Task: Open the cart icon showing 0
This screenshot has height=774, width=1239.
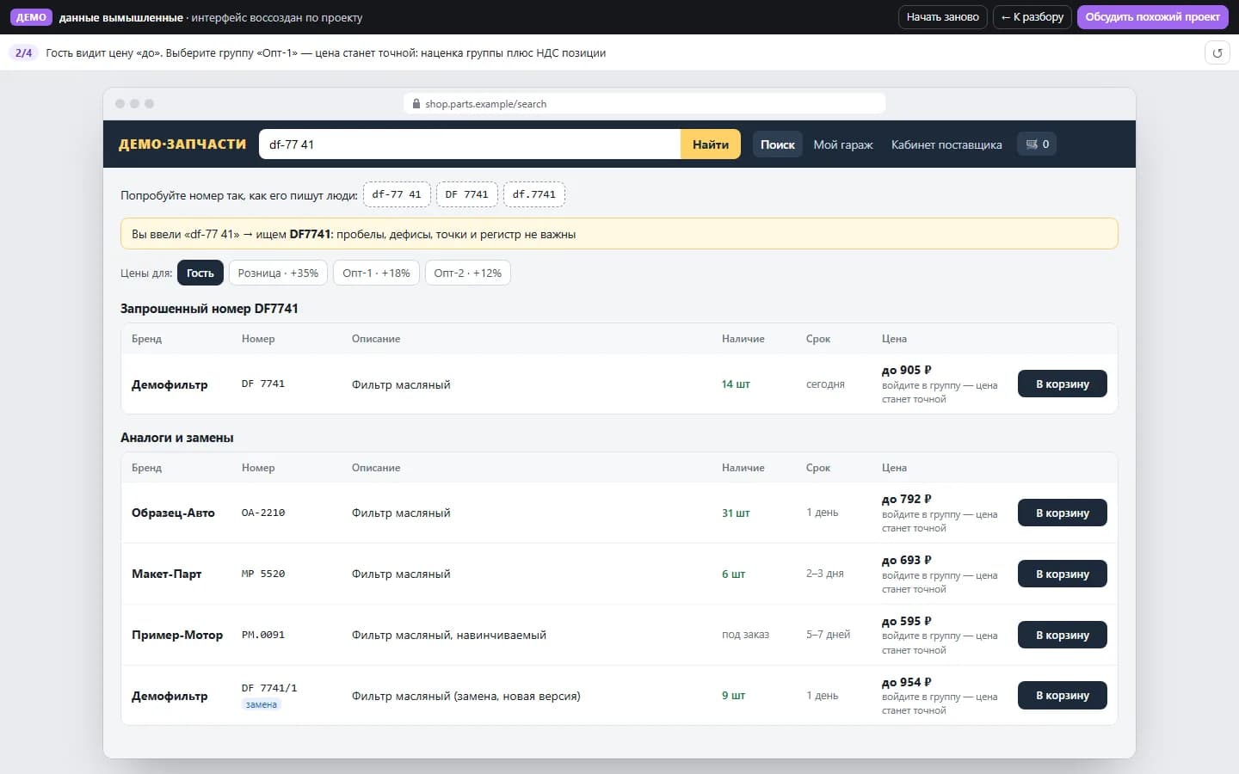Action: click(x=1037, y=144)
